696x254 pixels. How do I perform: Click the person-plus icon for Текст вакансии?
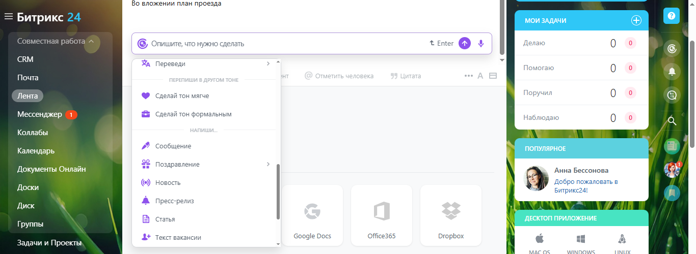(146, 237)
